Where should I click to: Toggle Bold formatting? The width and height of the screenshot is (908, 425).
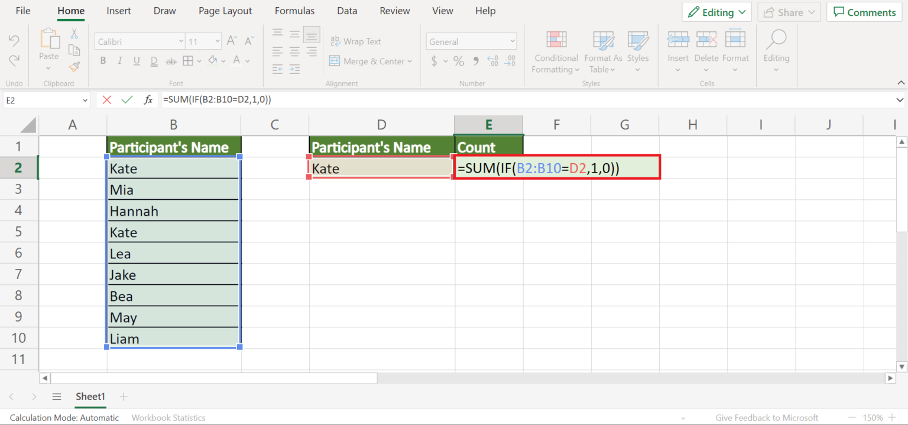click(103, 61)
